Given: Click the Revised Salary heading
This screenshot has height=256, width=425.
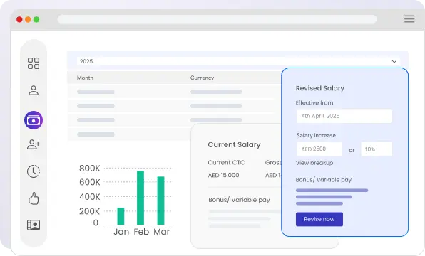Looking at the screenshot, I should [320, 88].
